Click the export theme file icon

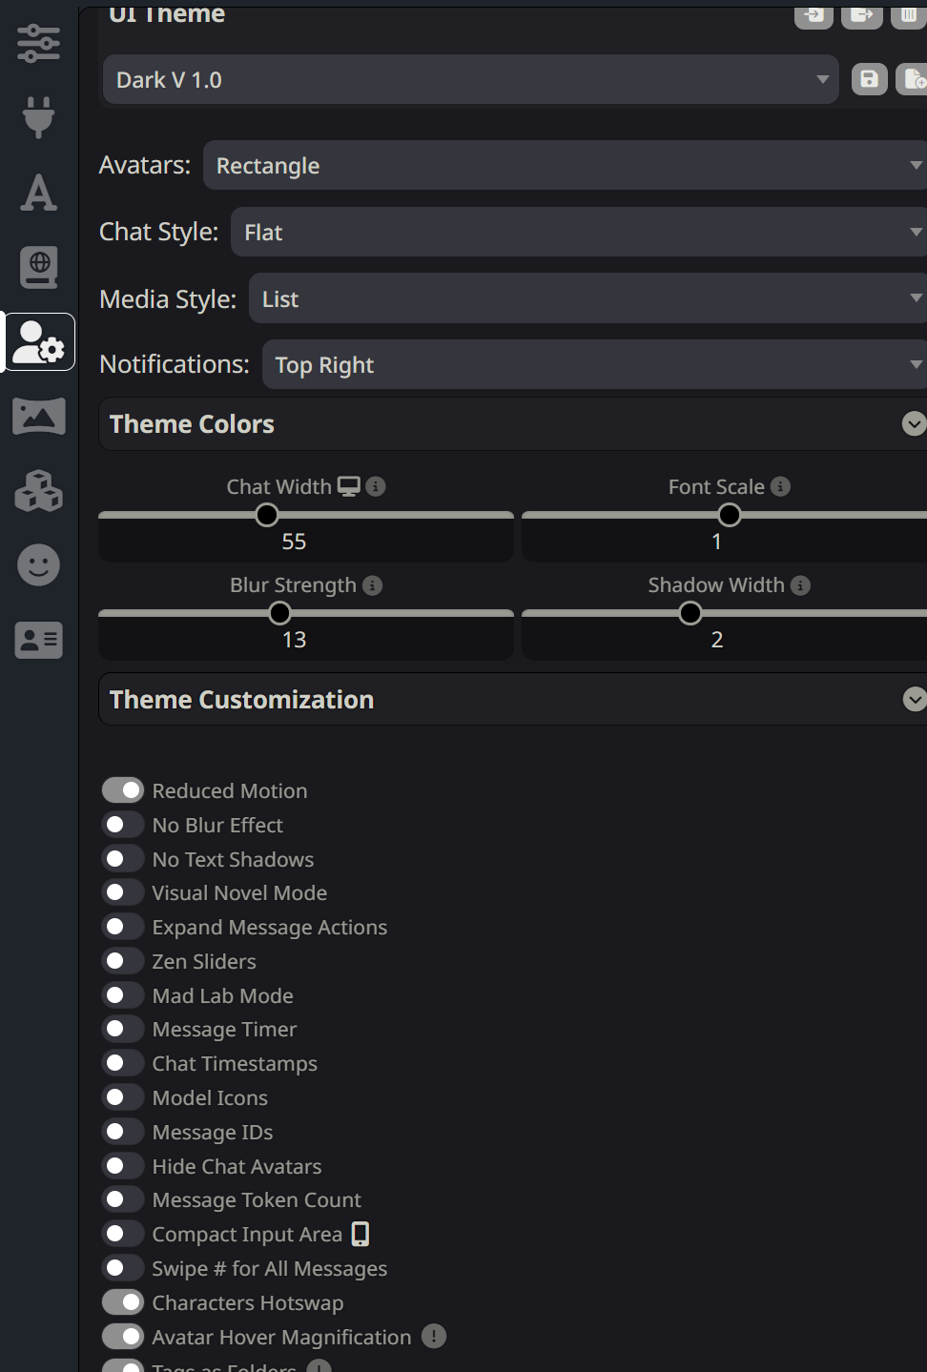coord(861,14)
